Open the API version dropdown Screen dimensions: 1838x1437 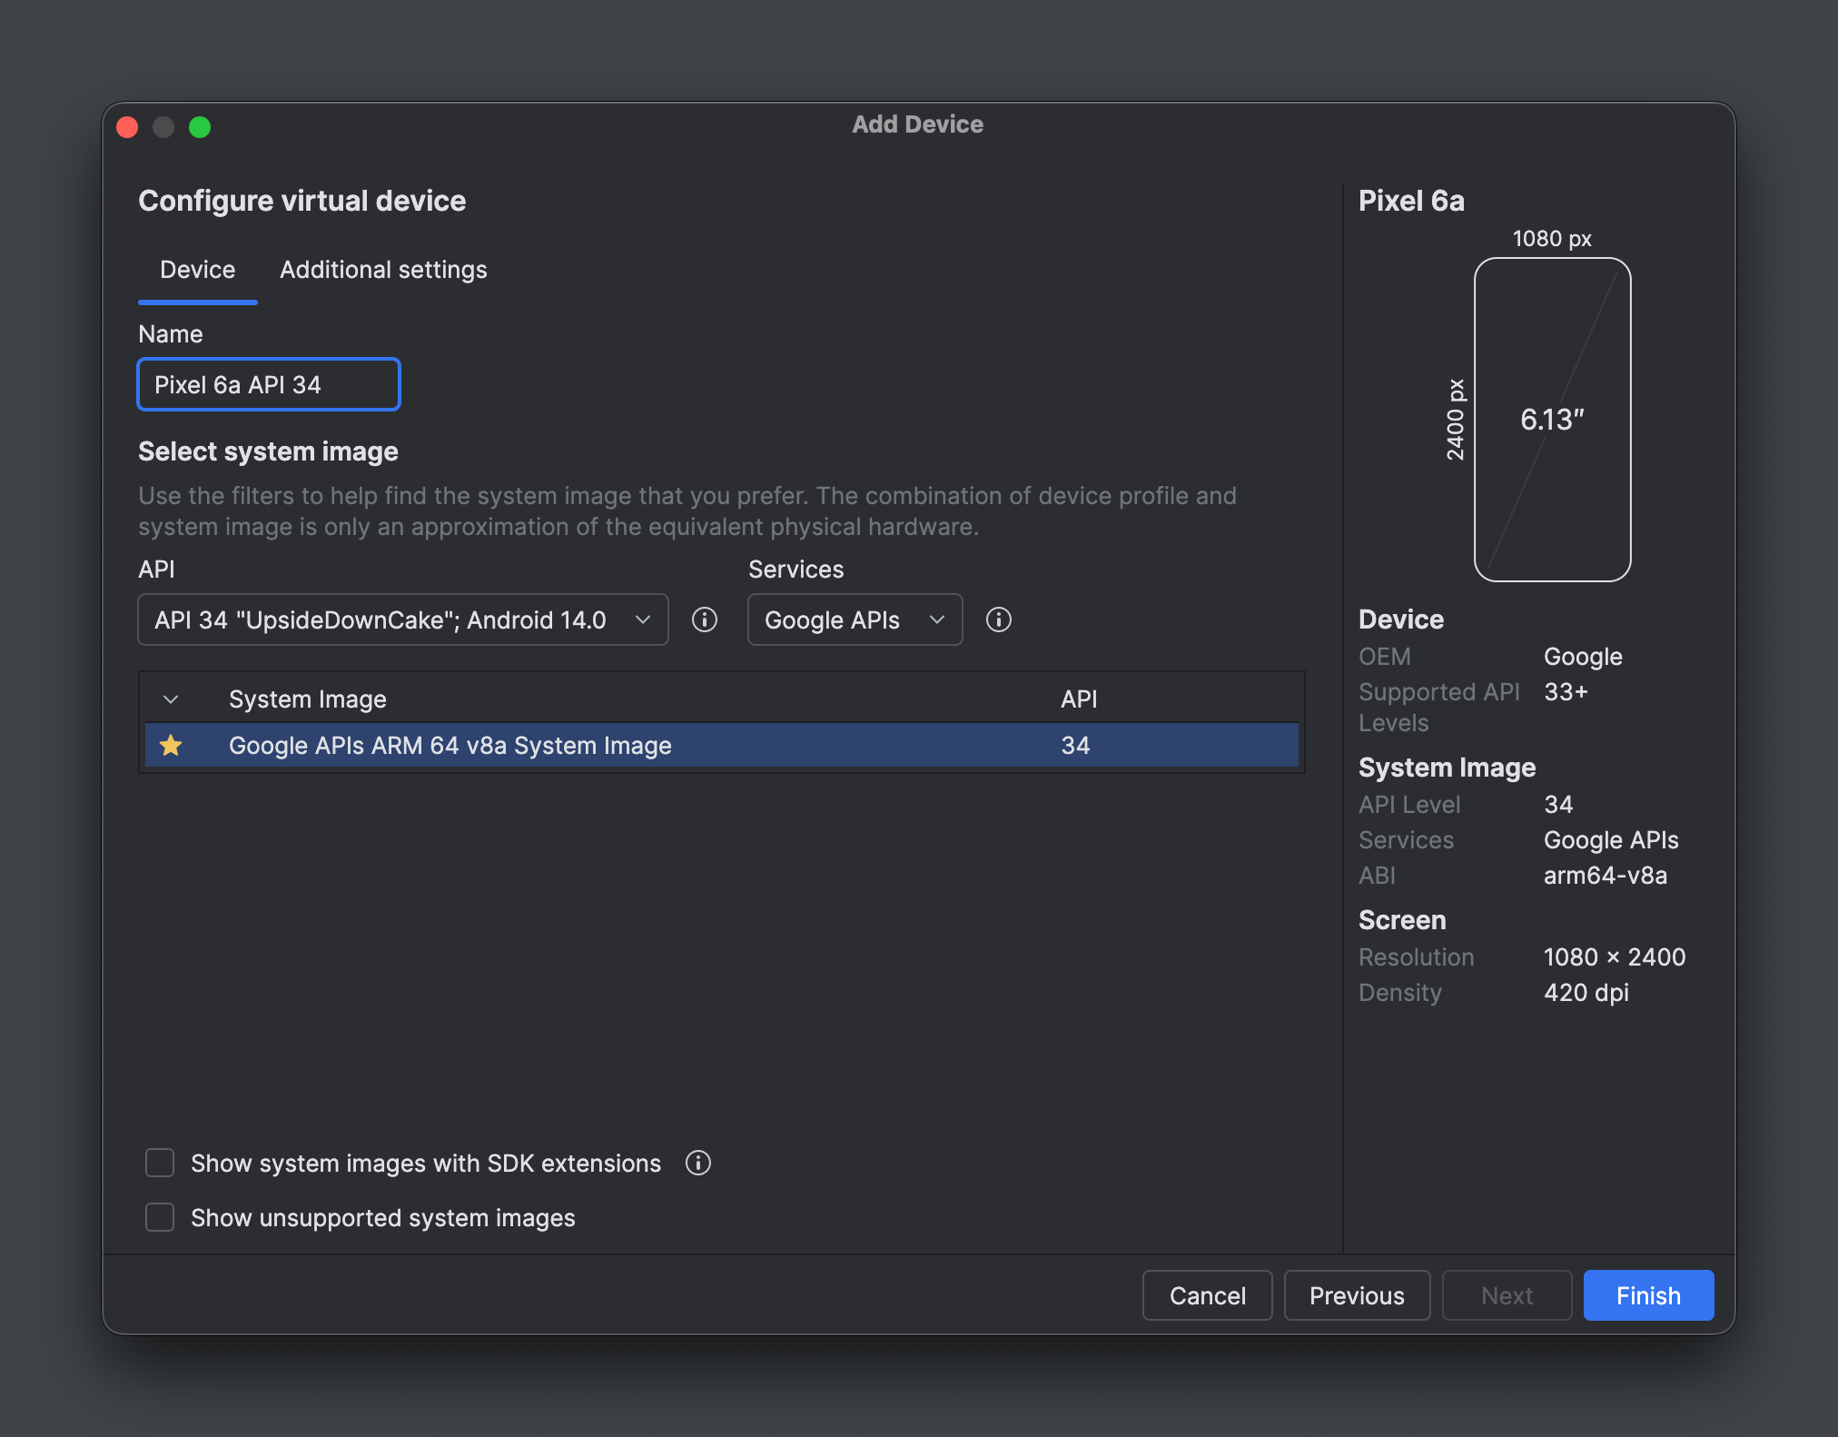tap(402, 619)
